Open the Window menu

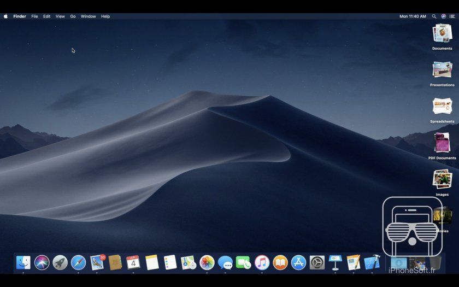pyautogui.click(x=88, y=16)
